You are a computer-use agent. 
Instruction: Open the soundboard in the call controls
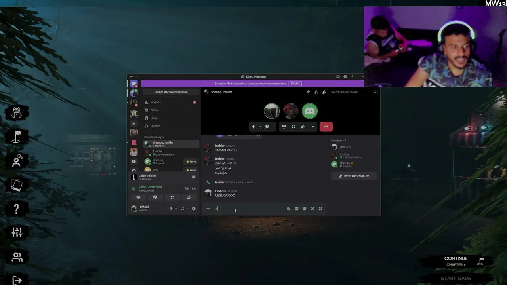[x=303, y=127]
